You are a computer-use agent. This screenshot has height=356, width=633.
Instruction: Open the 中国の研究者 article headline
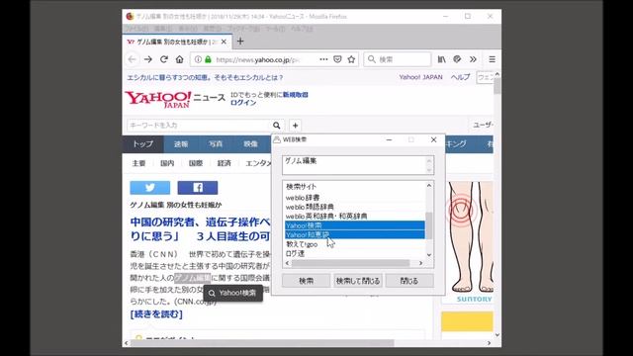point(200,228)
